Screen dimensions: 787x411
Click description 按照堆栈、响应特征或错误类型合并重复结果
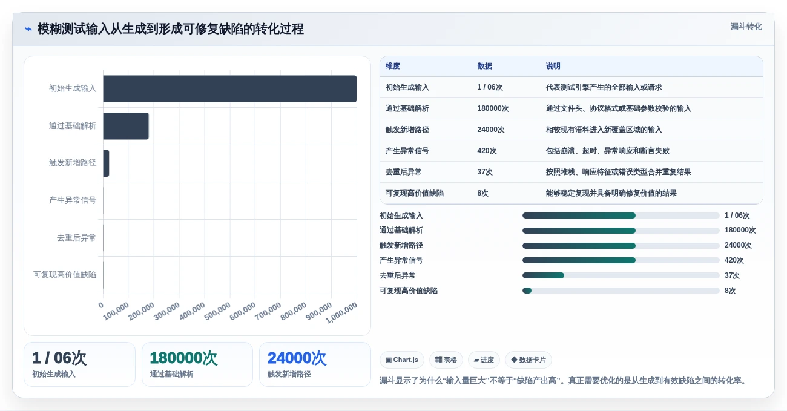(x=619, y=172)
